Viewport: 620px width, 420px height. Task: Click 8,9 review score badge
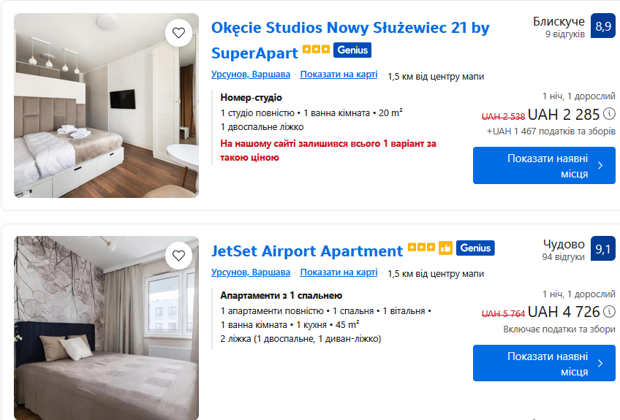click(x=602, y=27)
